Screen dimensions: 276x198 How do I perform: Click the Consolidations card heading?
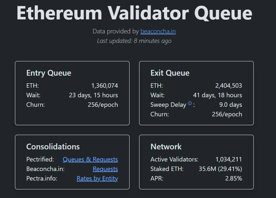point(53,147)
